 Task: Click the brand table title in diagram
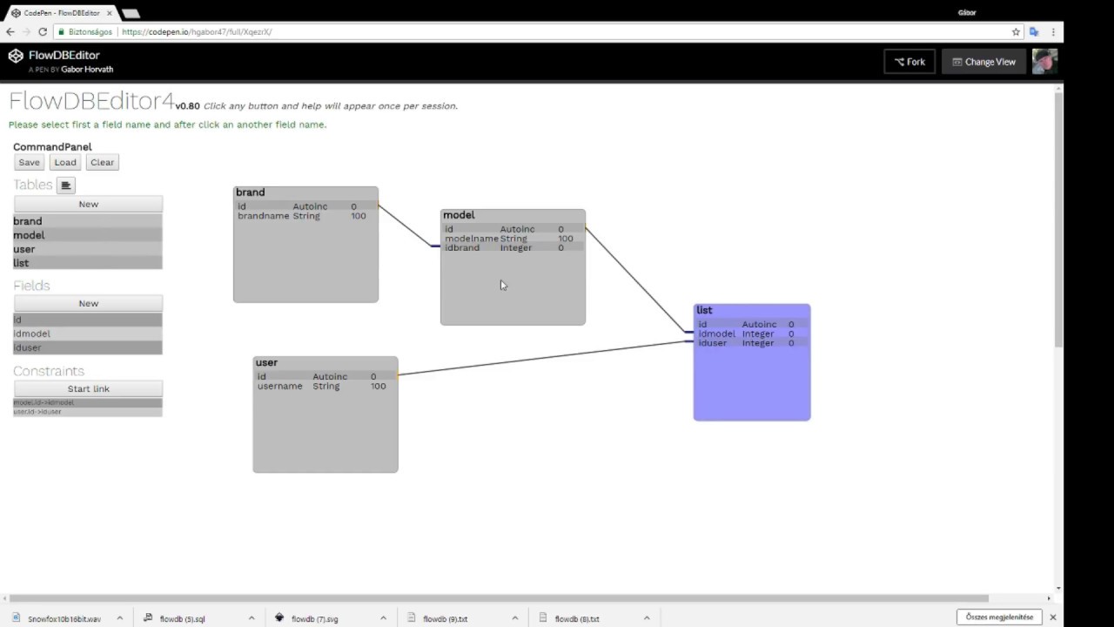pos(251,192)
